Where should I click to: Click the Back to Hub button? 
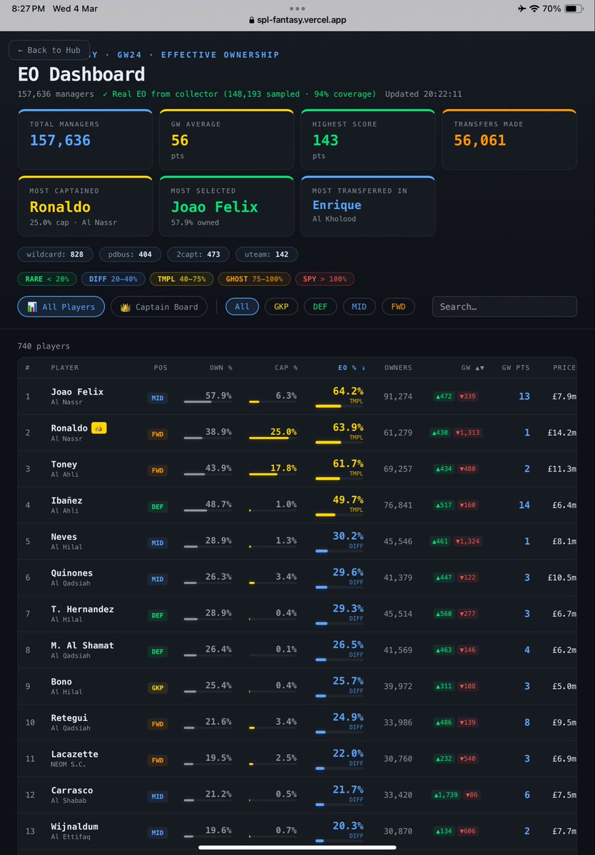point(49,50)
